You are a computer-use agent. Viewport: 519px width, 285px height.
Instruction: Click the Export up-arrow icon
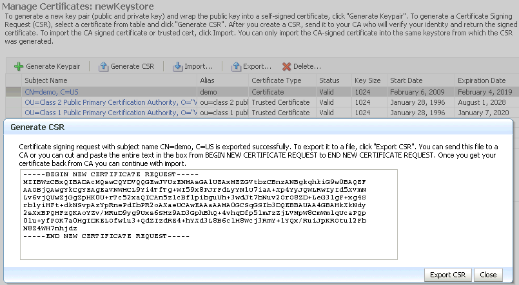tap(236, 66)
